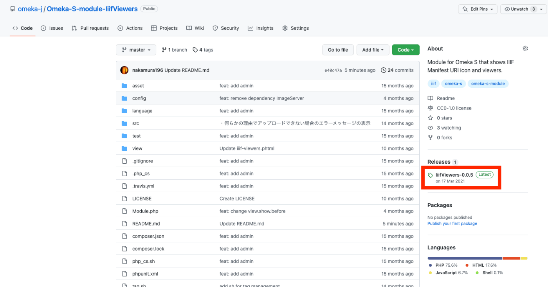Go to the Actions tab

coord(130,28)
